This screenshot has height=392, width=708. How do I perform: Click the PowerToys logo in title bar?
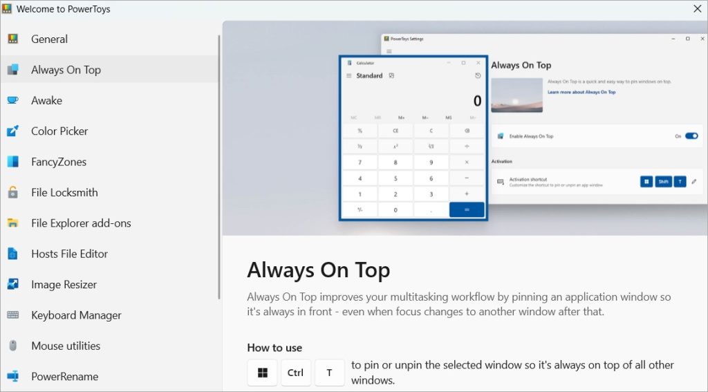pos(7,8)
